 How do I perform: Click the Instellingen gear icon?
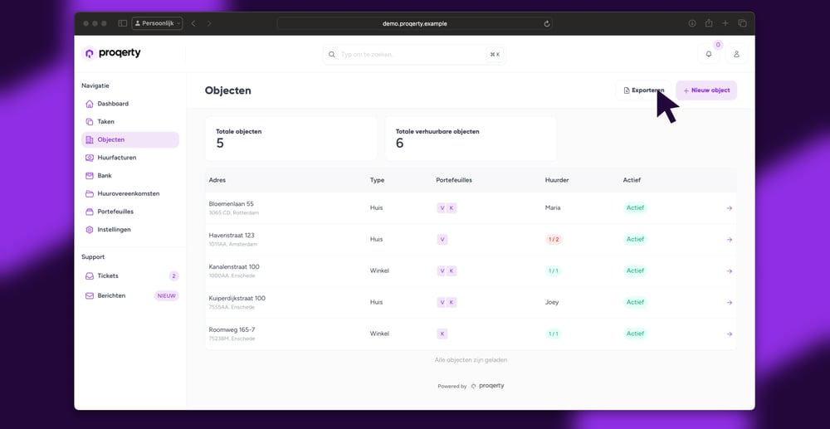pyautogui.click(x=90, y=230)
